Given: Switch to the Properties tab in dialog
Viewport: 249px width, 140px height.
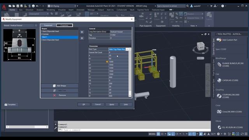Looking at the screenshot, I should (x=65, y=25).
